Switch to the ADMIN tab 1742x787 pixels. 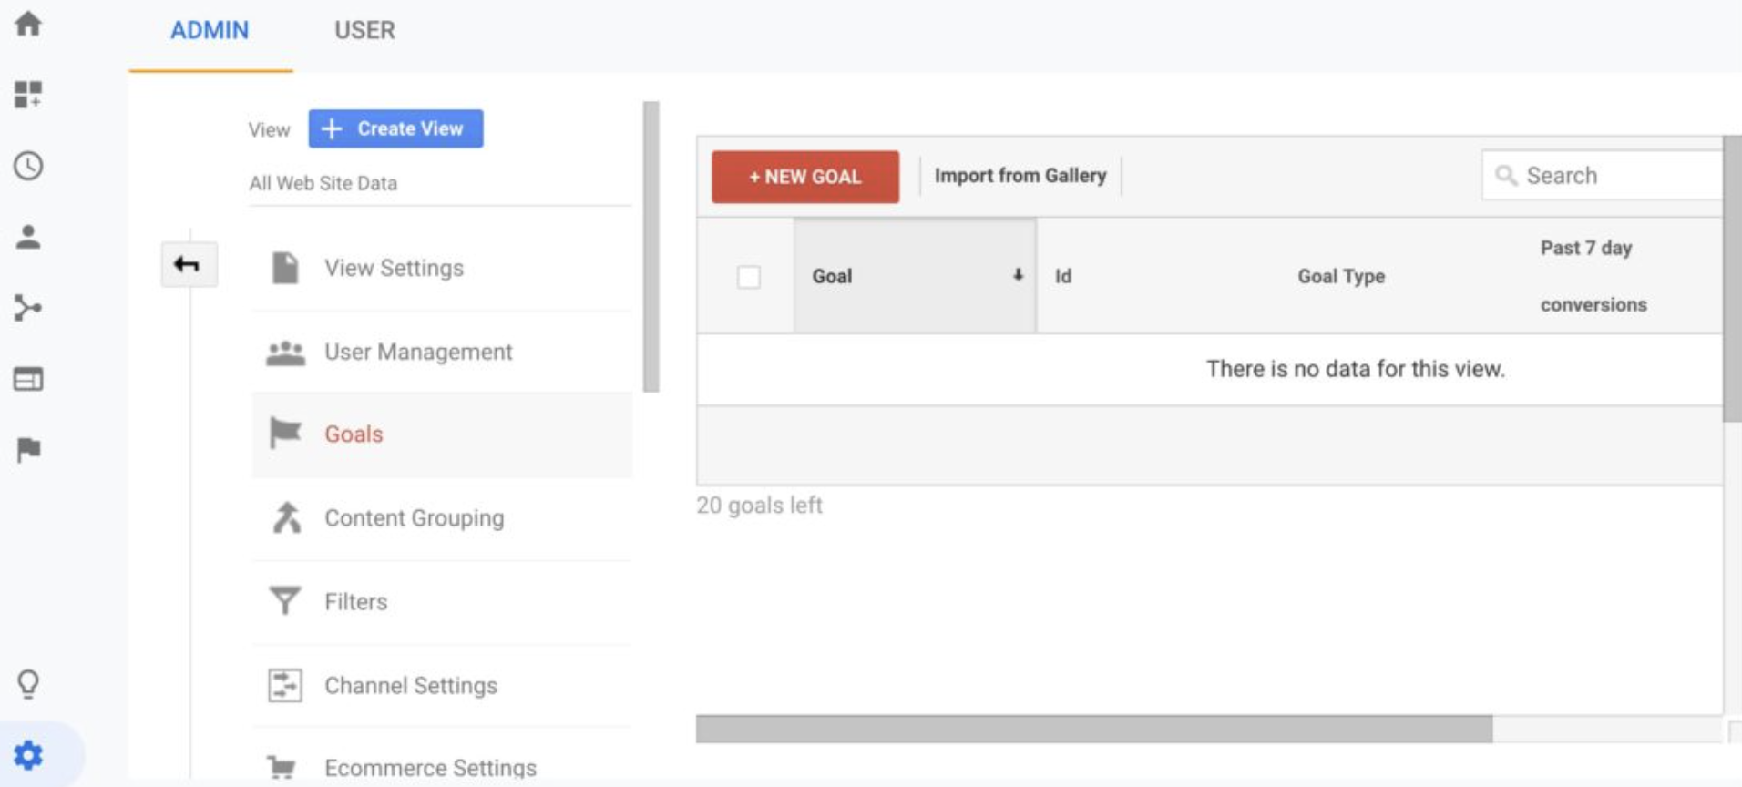tap(210, 30)
